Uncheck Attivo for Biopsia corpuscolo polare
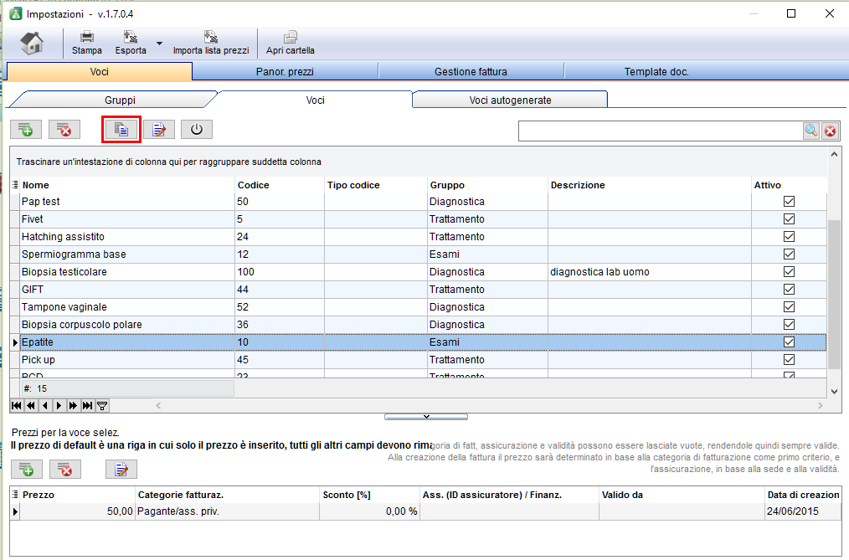849x560 pixels. (789, 324)
